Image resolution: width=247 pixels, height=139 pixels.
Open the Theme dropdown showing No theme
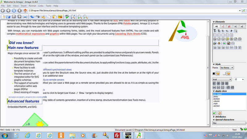[x=227, y=68]
